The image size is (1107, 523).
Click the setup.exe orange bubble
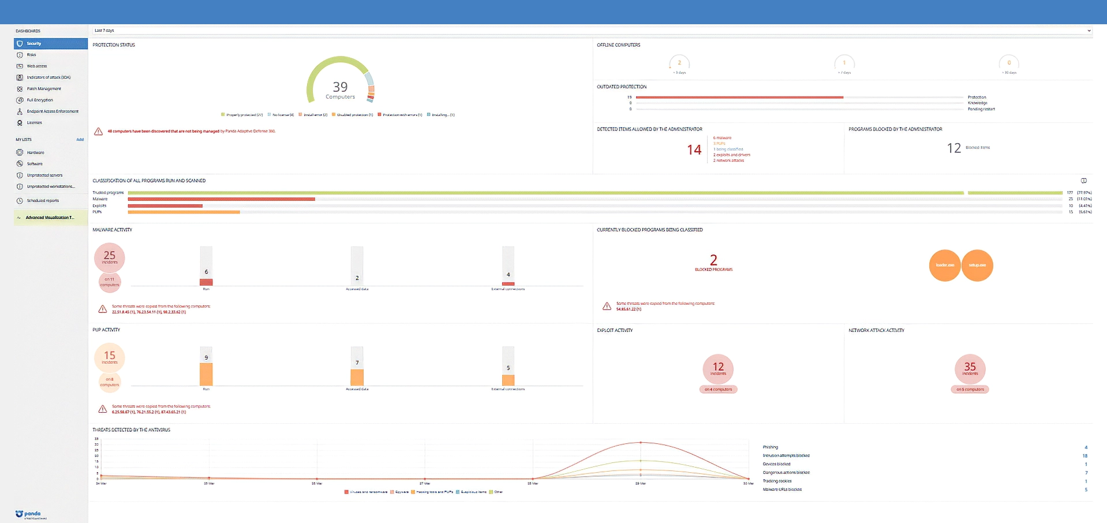click(x=977, y=266)
